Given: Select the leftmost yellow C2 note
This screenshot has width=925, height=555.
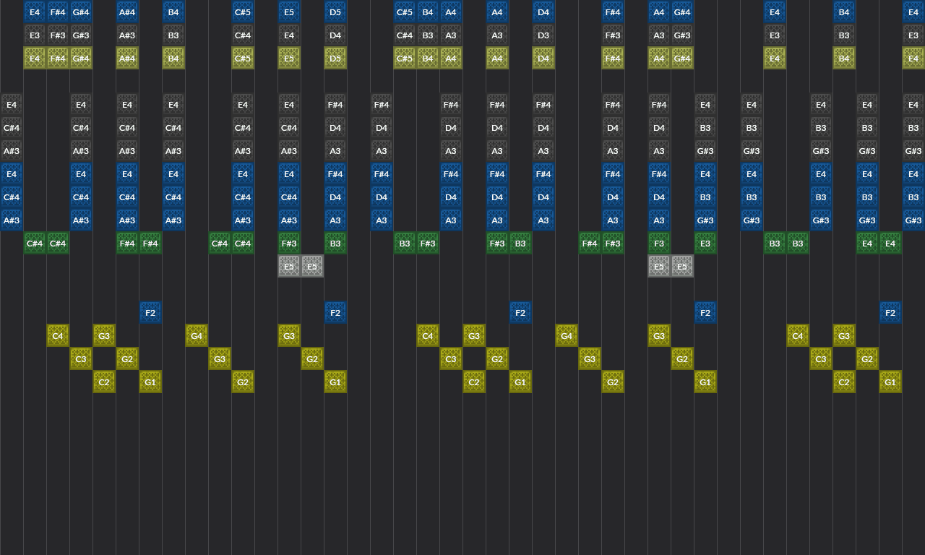Looking at the screenshot, I should (x=104, y=382).
